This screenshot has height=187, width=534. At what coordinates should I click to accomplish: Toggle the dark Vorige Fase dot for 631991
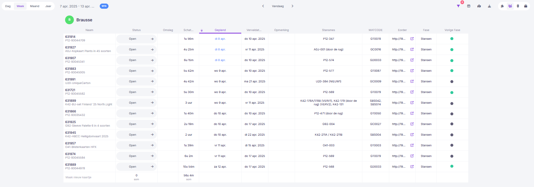[452, 81]
